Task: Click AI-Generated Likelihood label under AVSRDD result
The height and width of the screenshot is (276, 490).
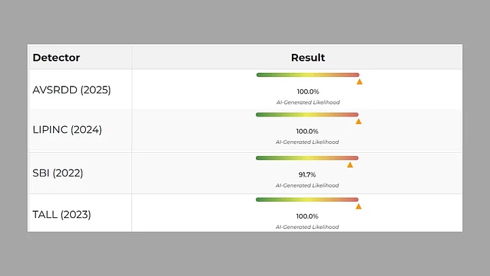Action: tap(308, 102)
